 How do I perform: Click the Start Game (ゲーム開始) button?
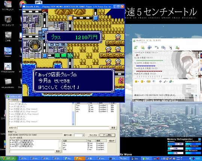pyautogui.click(x=107, y=135)
